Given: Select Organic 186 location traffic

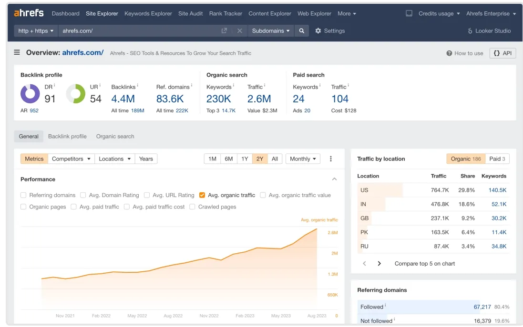Looking at the screenshot, I should (466, 159).
